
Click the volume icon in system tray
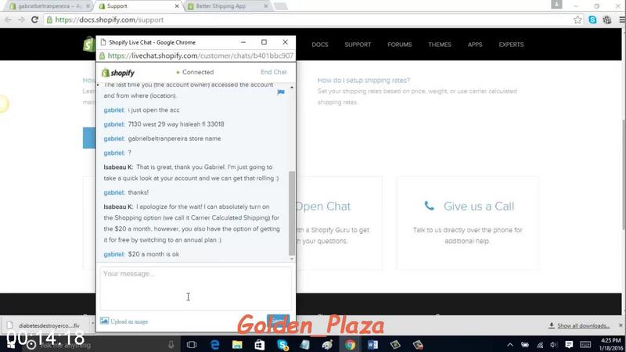coord(554,345)
